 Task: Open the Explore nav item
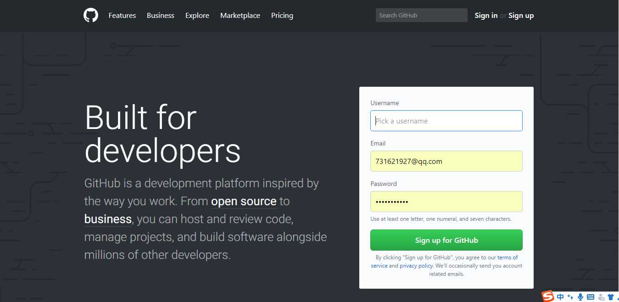[x=197, y=15]
